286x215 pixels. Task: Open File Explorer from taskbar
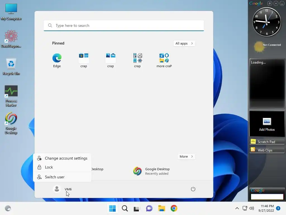[x=162, y=208]
